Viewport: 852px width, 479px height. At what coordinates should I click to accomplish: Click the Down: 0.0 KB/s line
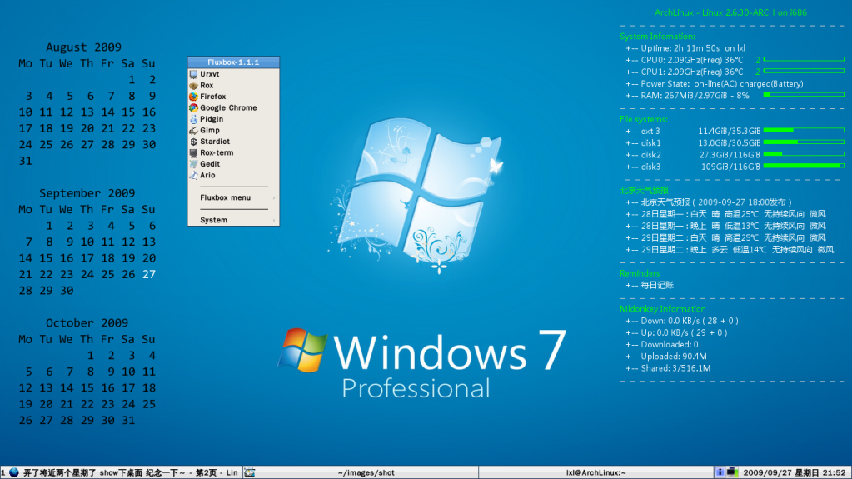pyautogui.click(x=682, y=321)
